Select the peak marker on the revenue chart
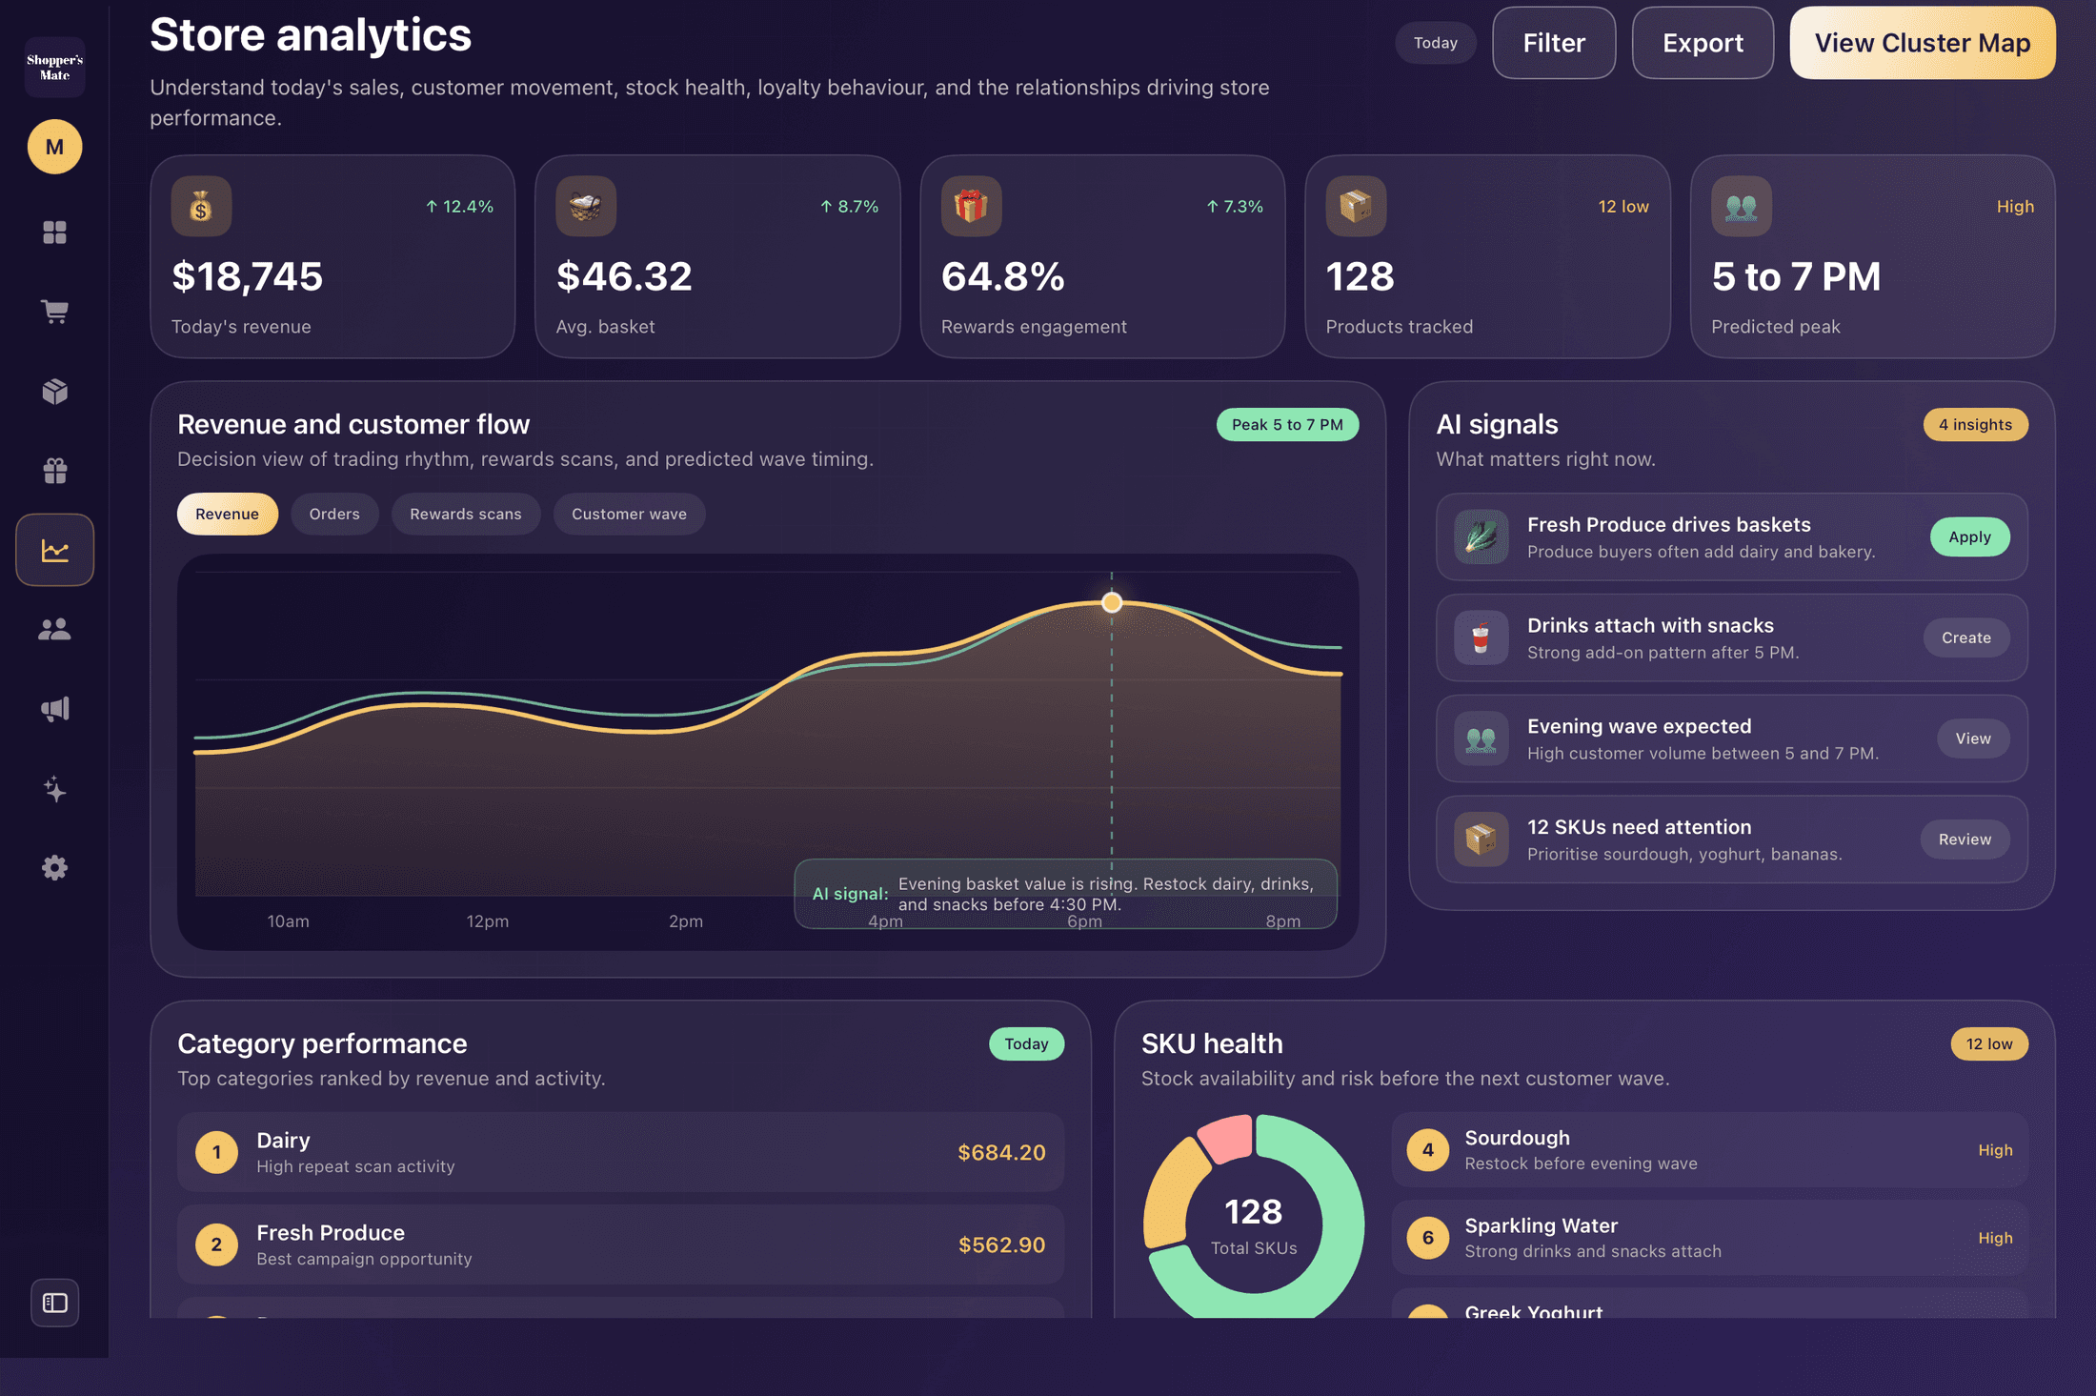2096x1396 pixels. pyautogui.click(x=1112, y=602)
